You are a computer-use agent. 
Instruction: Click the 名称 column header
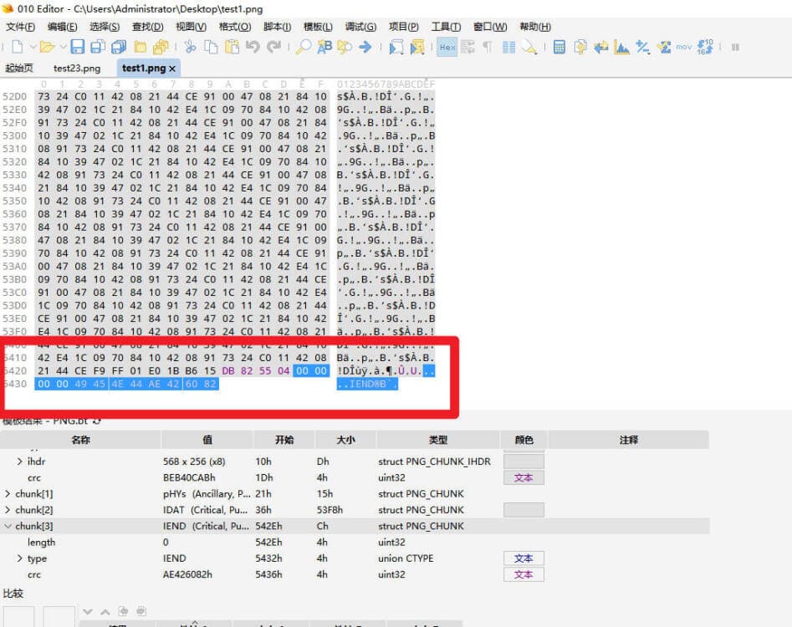tap(80, 440)
